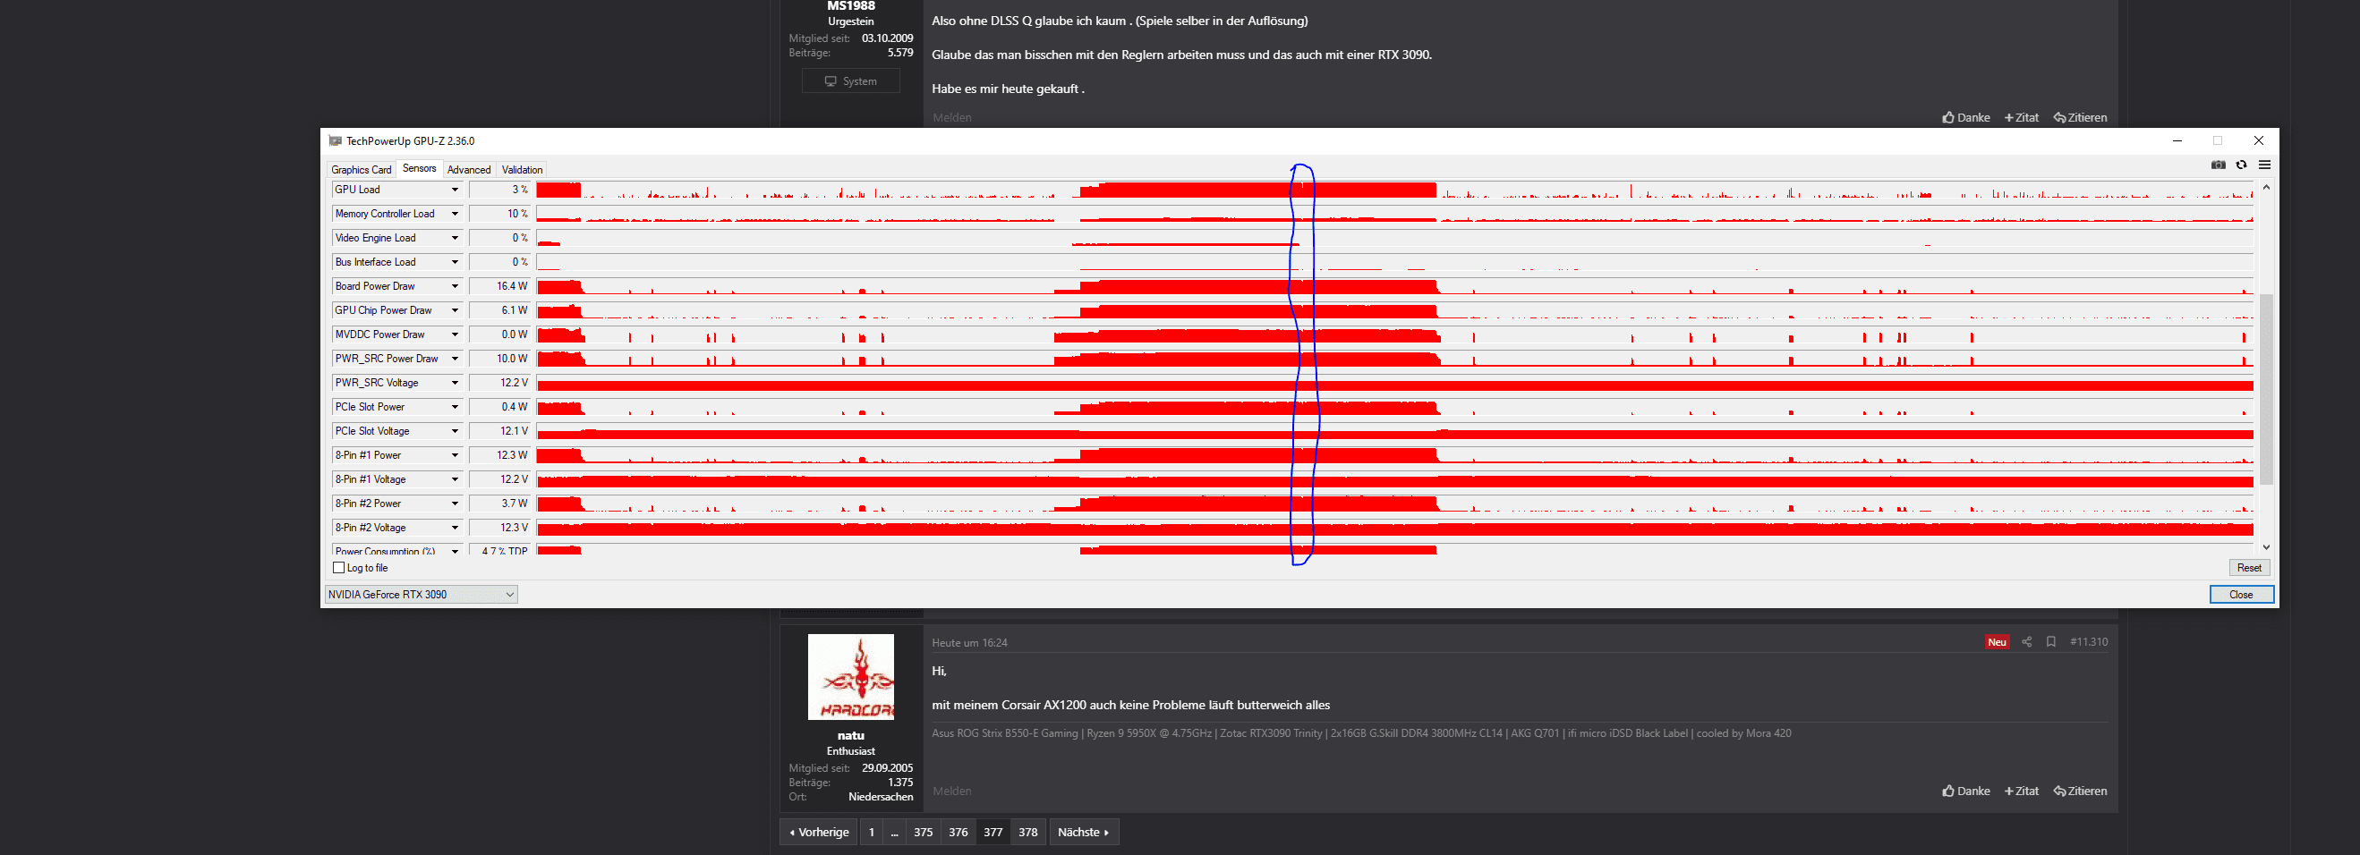2360x855 pixels.
Task: Open the System button under MS1988's profile
Action: pos(850,81)
